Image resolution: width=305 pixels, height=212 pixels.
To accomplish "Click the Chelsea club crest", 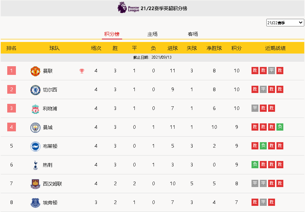I will (x=35, y=90).
